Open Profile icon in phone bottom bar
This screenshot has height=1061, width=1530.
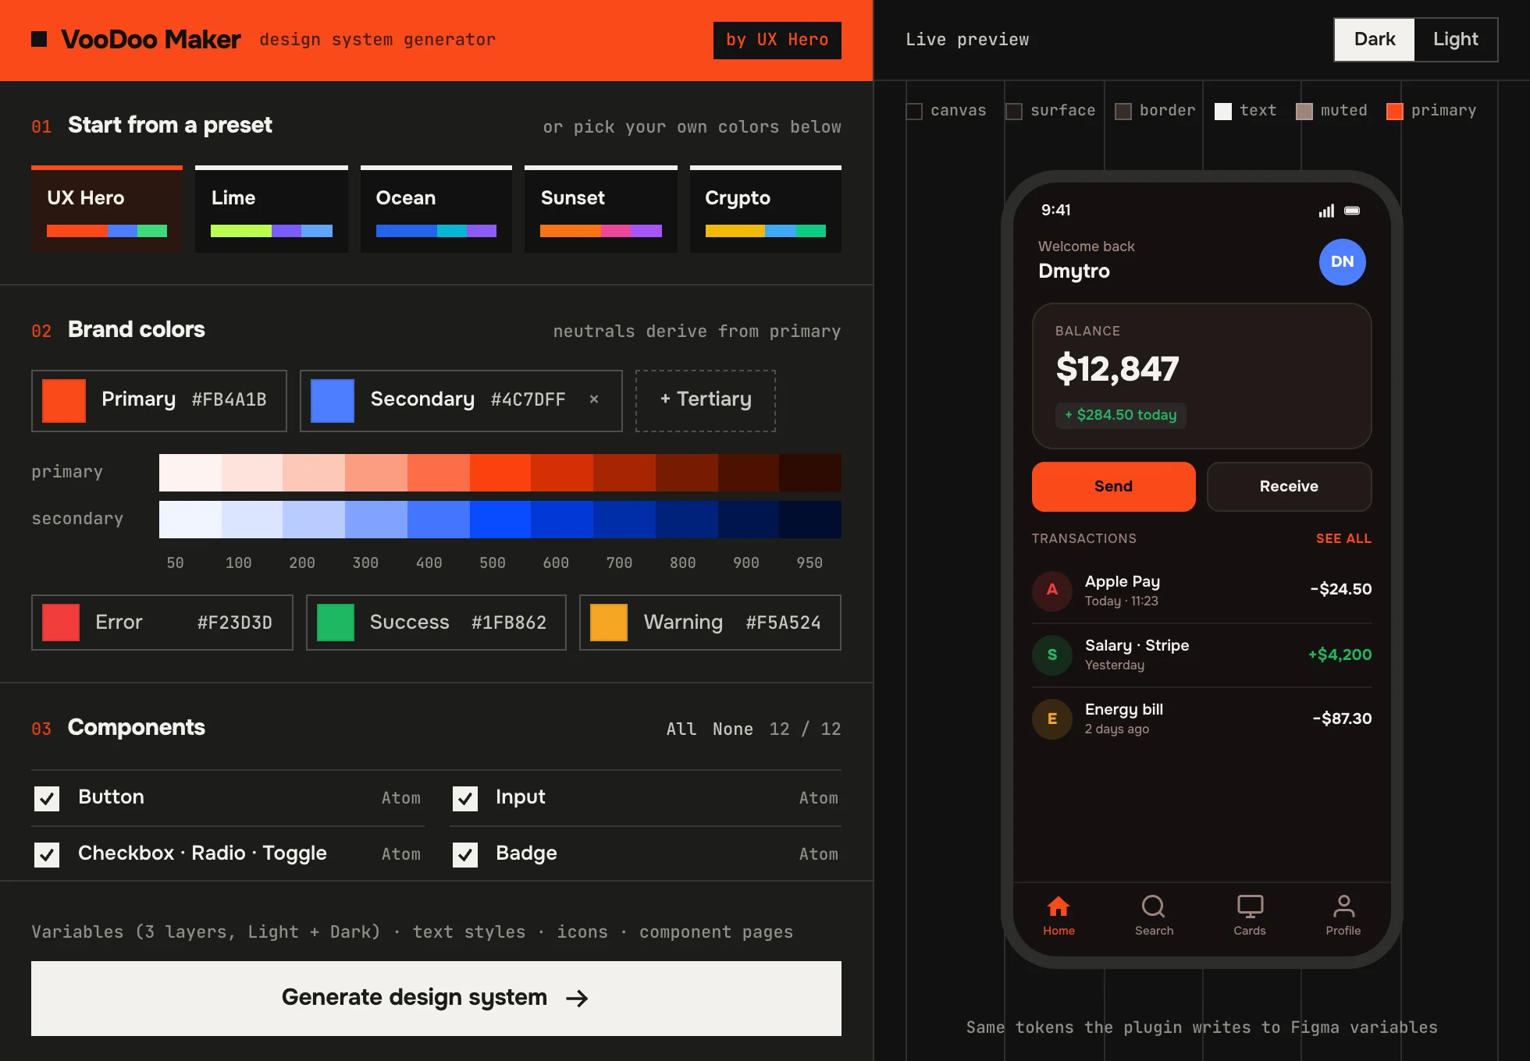(1343, 906)
